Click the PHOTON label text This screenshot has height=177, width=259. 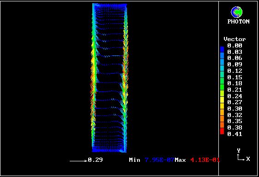click(238, 22)
